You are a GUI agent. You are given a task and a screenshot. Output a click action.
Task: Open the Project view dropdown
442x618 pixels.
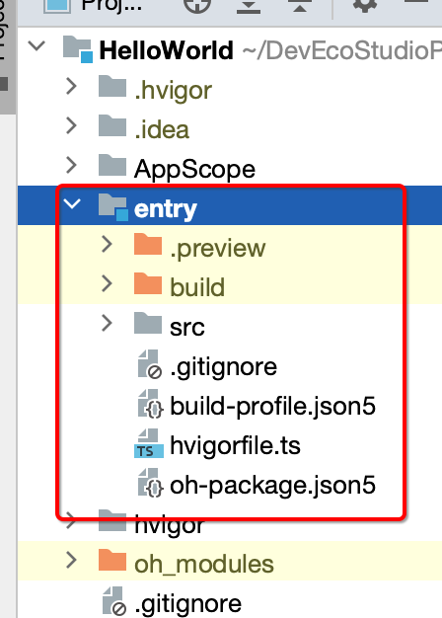pyautogui.click(x=111, y=6)
